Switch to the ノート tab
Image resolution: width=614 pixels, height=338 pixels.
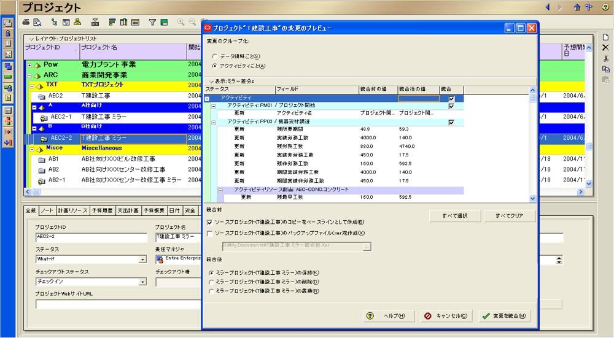point(47,210)
